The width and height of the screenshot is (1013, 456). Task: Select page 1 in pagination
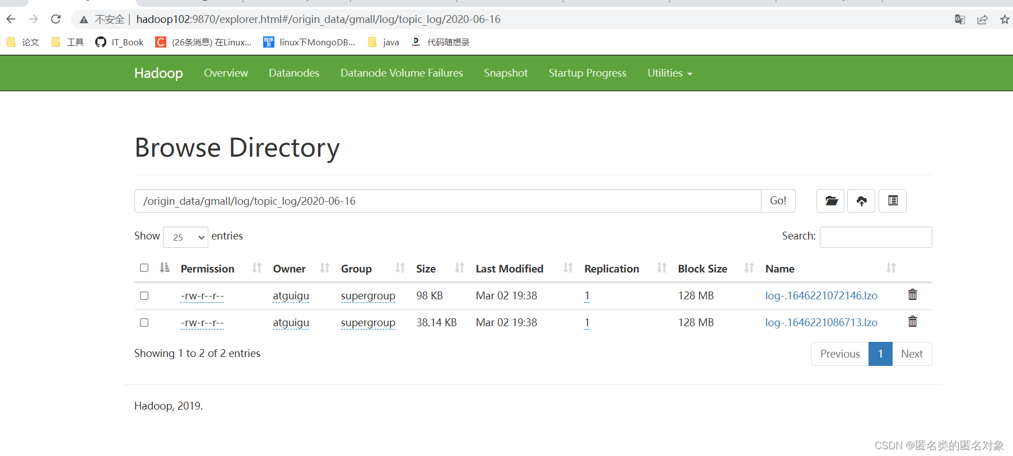pyautogui.click(x=880, y=354)
